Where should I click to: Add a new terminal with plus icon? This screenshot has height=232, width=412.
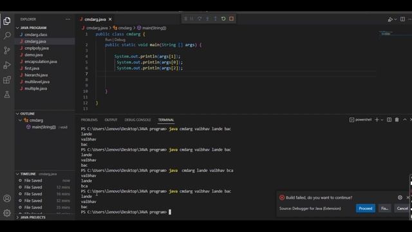click(377, 120)
